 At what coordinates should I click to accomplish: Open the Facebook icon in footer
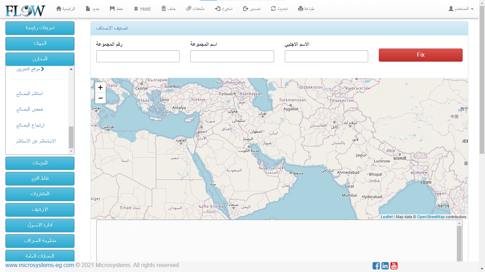[x=376, y=266]
